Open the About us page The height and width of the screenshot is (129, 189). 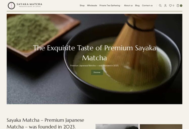[128, 6]
